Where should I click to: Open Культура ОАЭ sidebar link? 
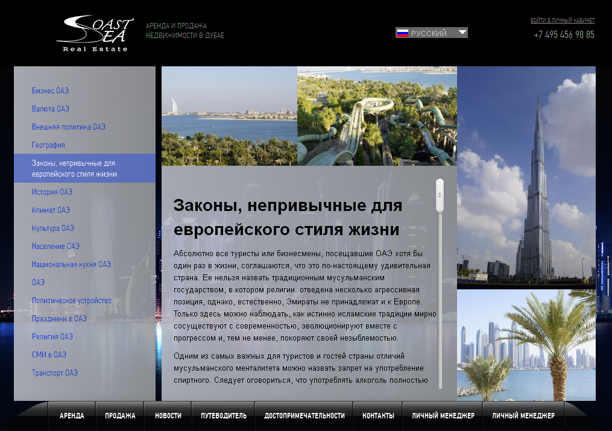point(52,228)
